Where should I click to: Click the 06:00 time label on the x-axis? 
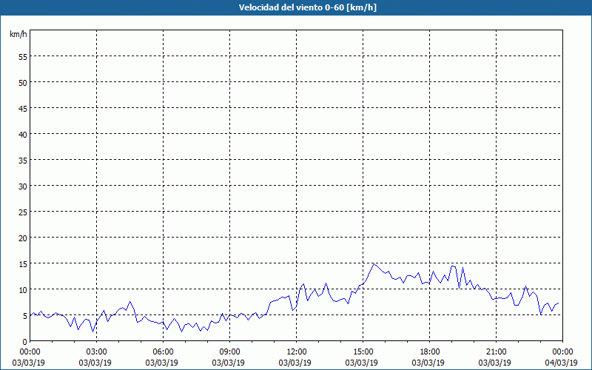click(x=163, y=352)
